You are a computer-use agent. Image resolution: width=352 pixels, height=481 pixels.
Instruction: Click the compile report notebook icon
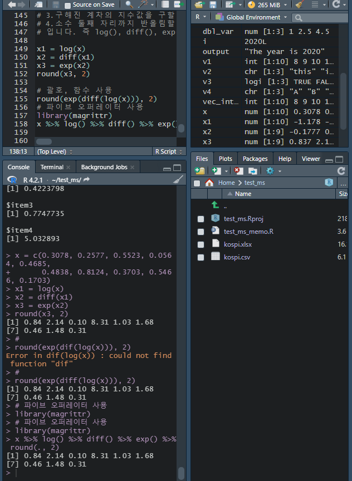(165, 4)
